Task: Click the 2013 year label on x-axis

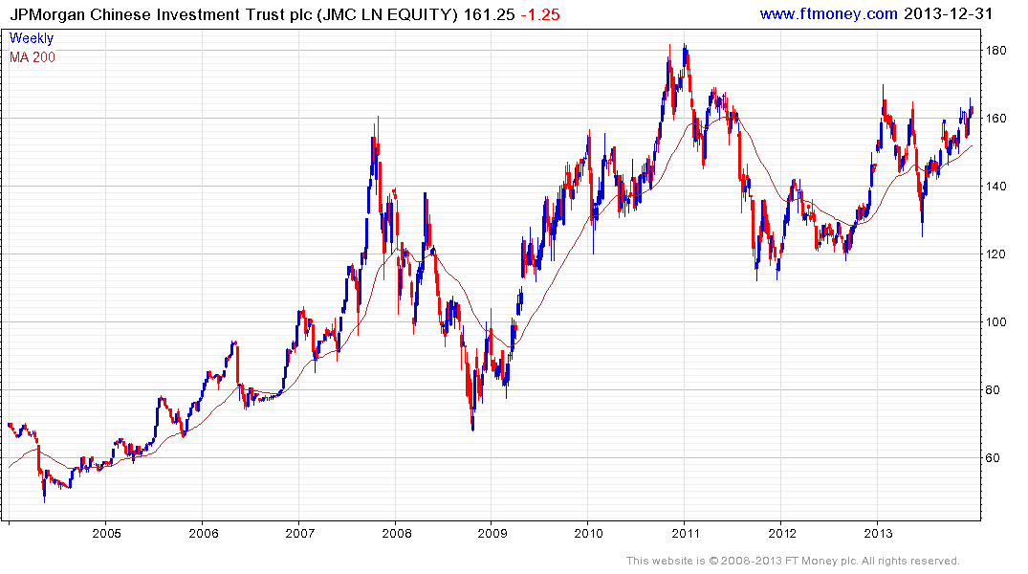Action: pyautogui.click(x=878, y=533)
